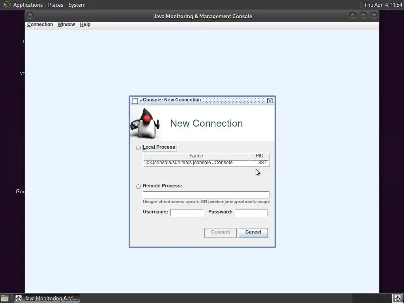404x303 pixels.
Task: Open the Applications menu in top panel
Action: pos(28,5)
